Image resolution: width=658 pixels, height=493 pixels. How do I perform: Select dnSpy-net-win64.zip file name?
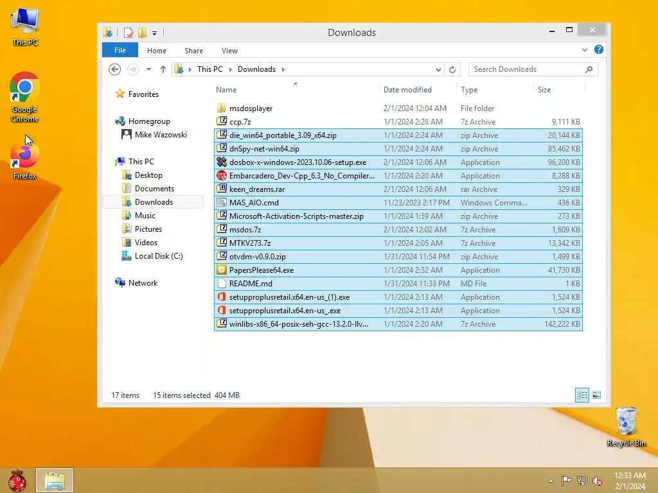click(264, 149)
